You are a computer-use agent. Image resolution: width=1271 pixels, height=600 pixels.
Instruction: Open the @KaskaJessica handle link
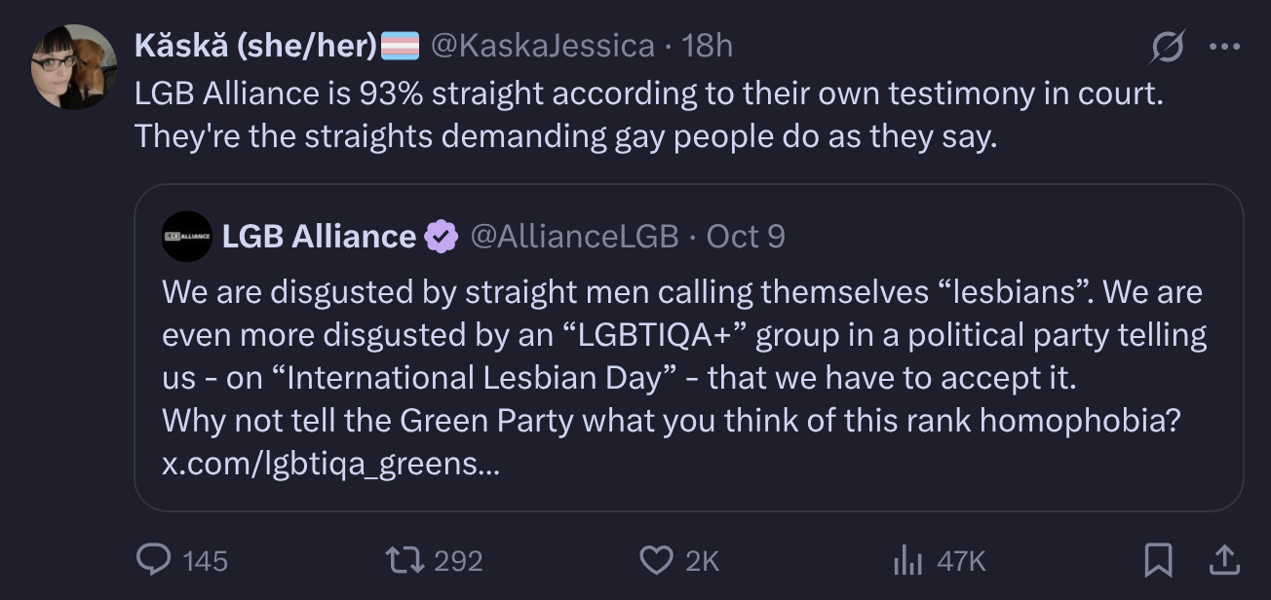542,45
